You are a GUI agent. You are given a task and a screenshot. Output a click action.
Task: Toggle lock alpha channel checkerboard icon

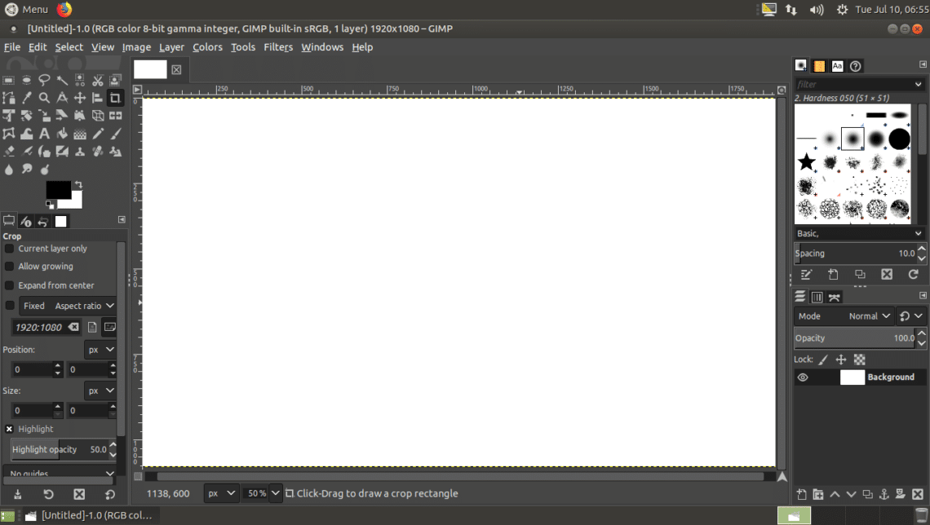pos(859,360)
